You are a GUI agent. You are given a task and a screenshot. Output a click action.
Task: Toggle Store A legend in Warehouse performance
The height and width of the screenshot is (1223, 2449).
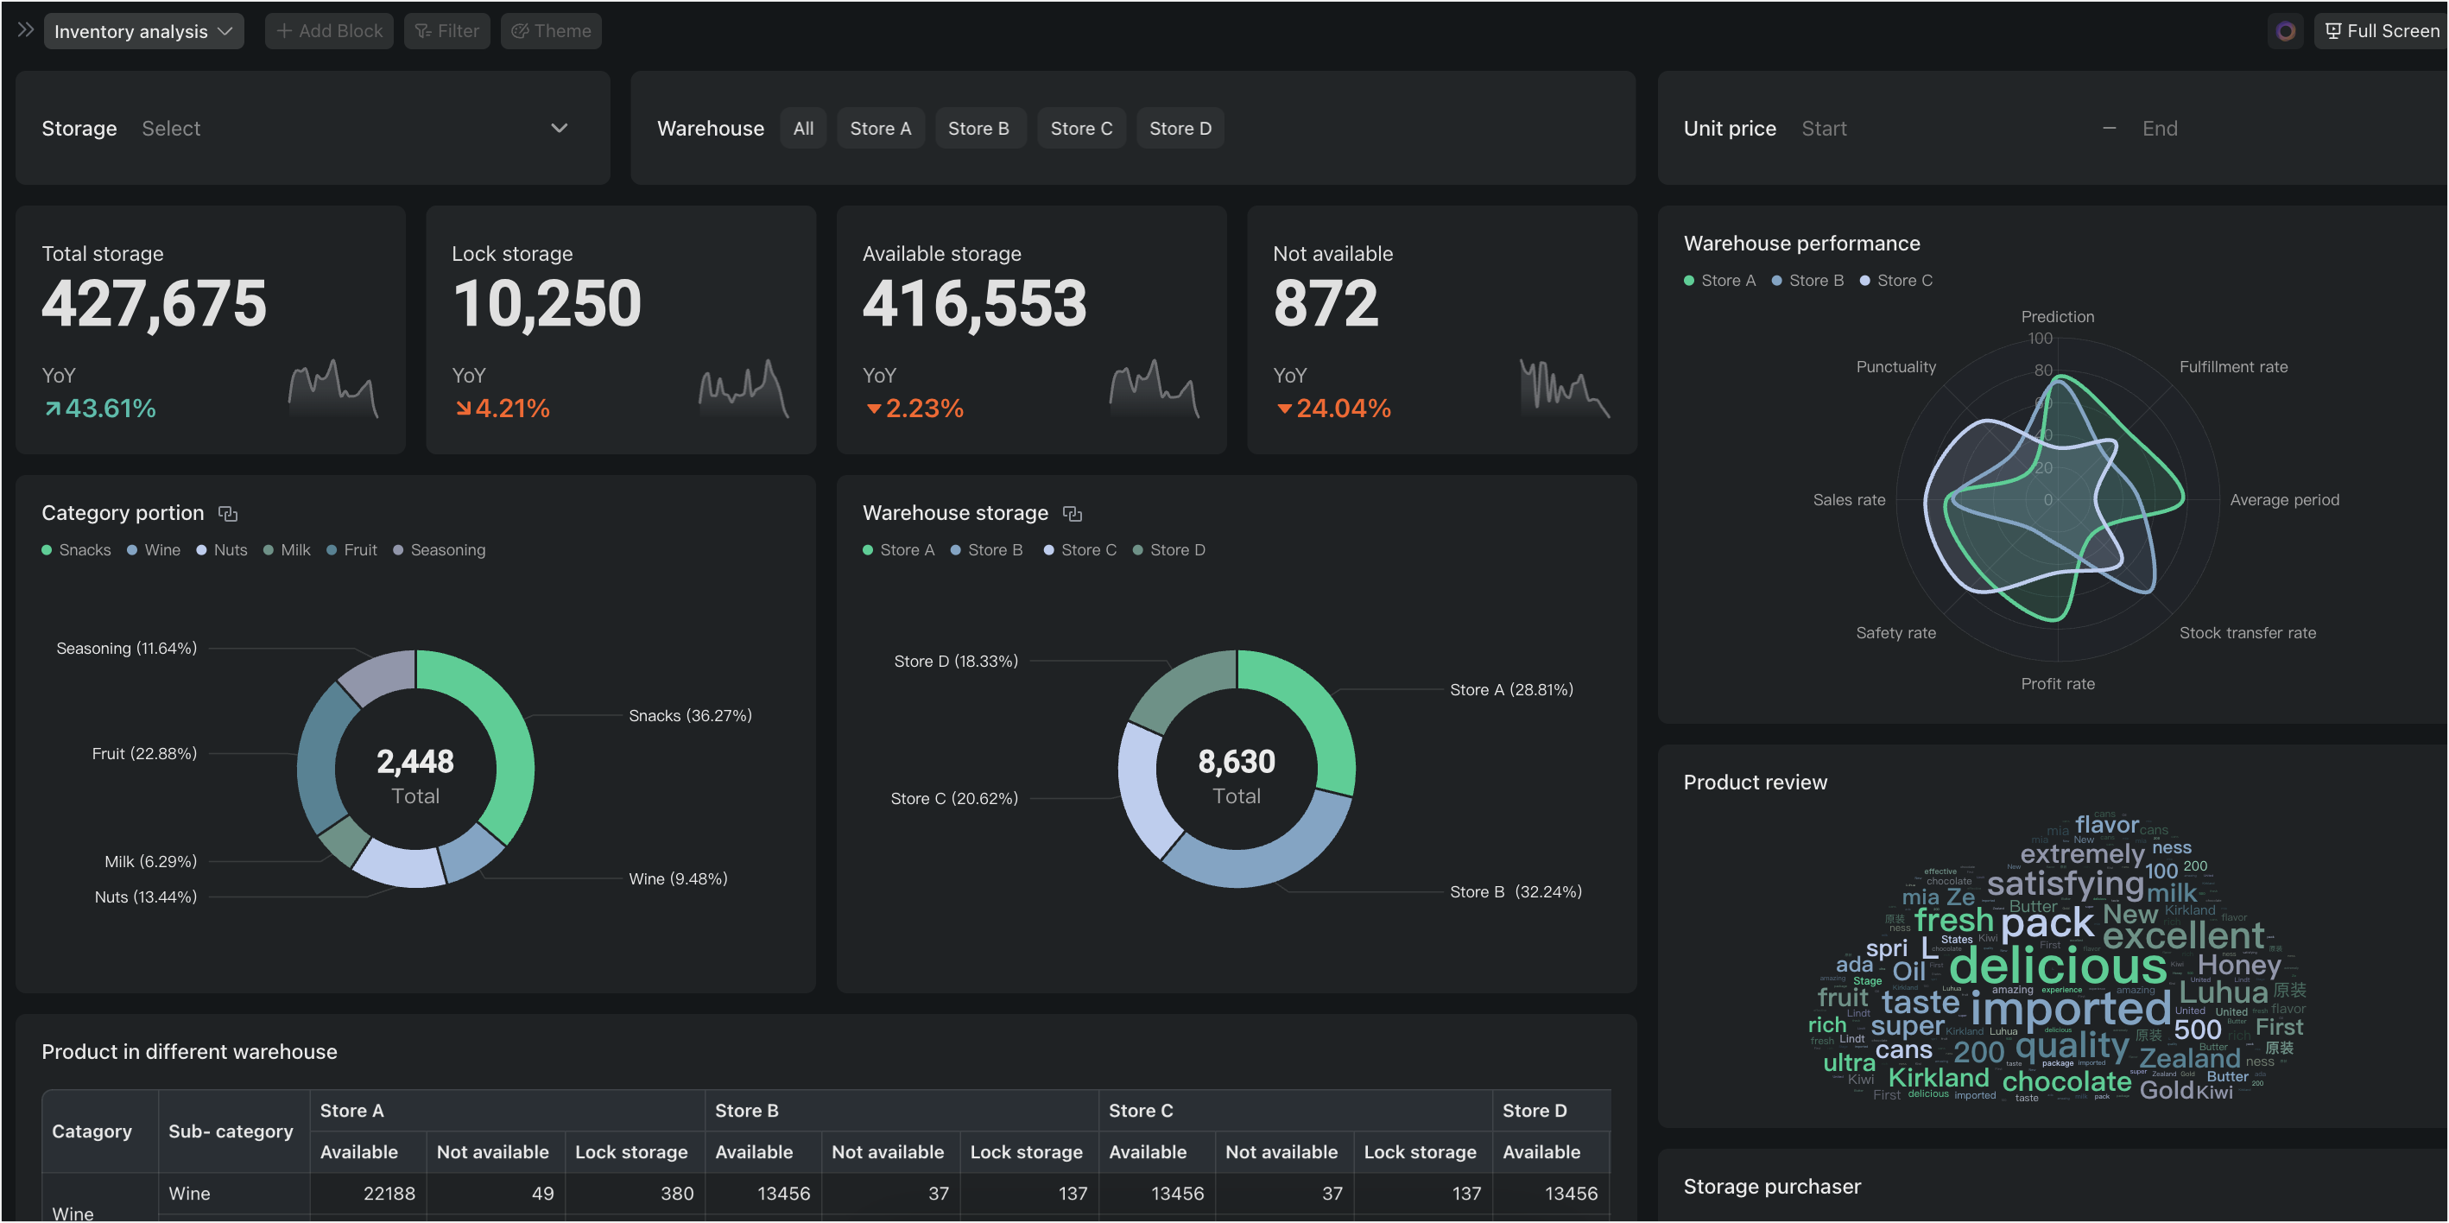[x=1720, y=281]
